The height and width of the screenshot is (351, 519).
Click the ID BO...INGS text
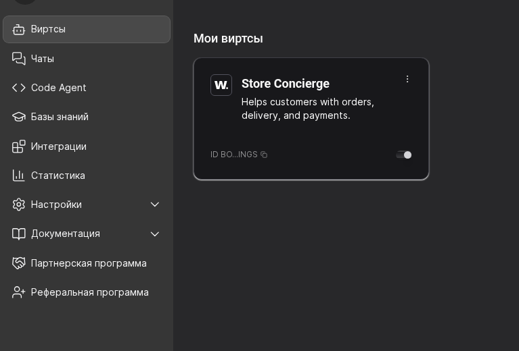pyautogui.click(x=233, y=155)
